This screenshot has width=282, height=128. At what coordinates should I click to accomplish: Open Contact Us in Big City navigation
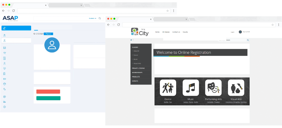tap(176, 32)
